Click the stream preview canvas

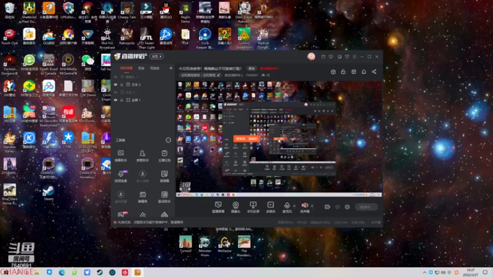click(x=279, y=139)
